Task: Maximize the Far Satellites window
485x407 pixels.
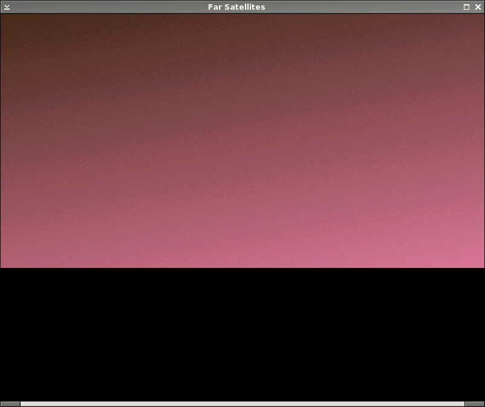Action: click(x=466, y=7)
